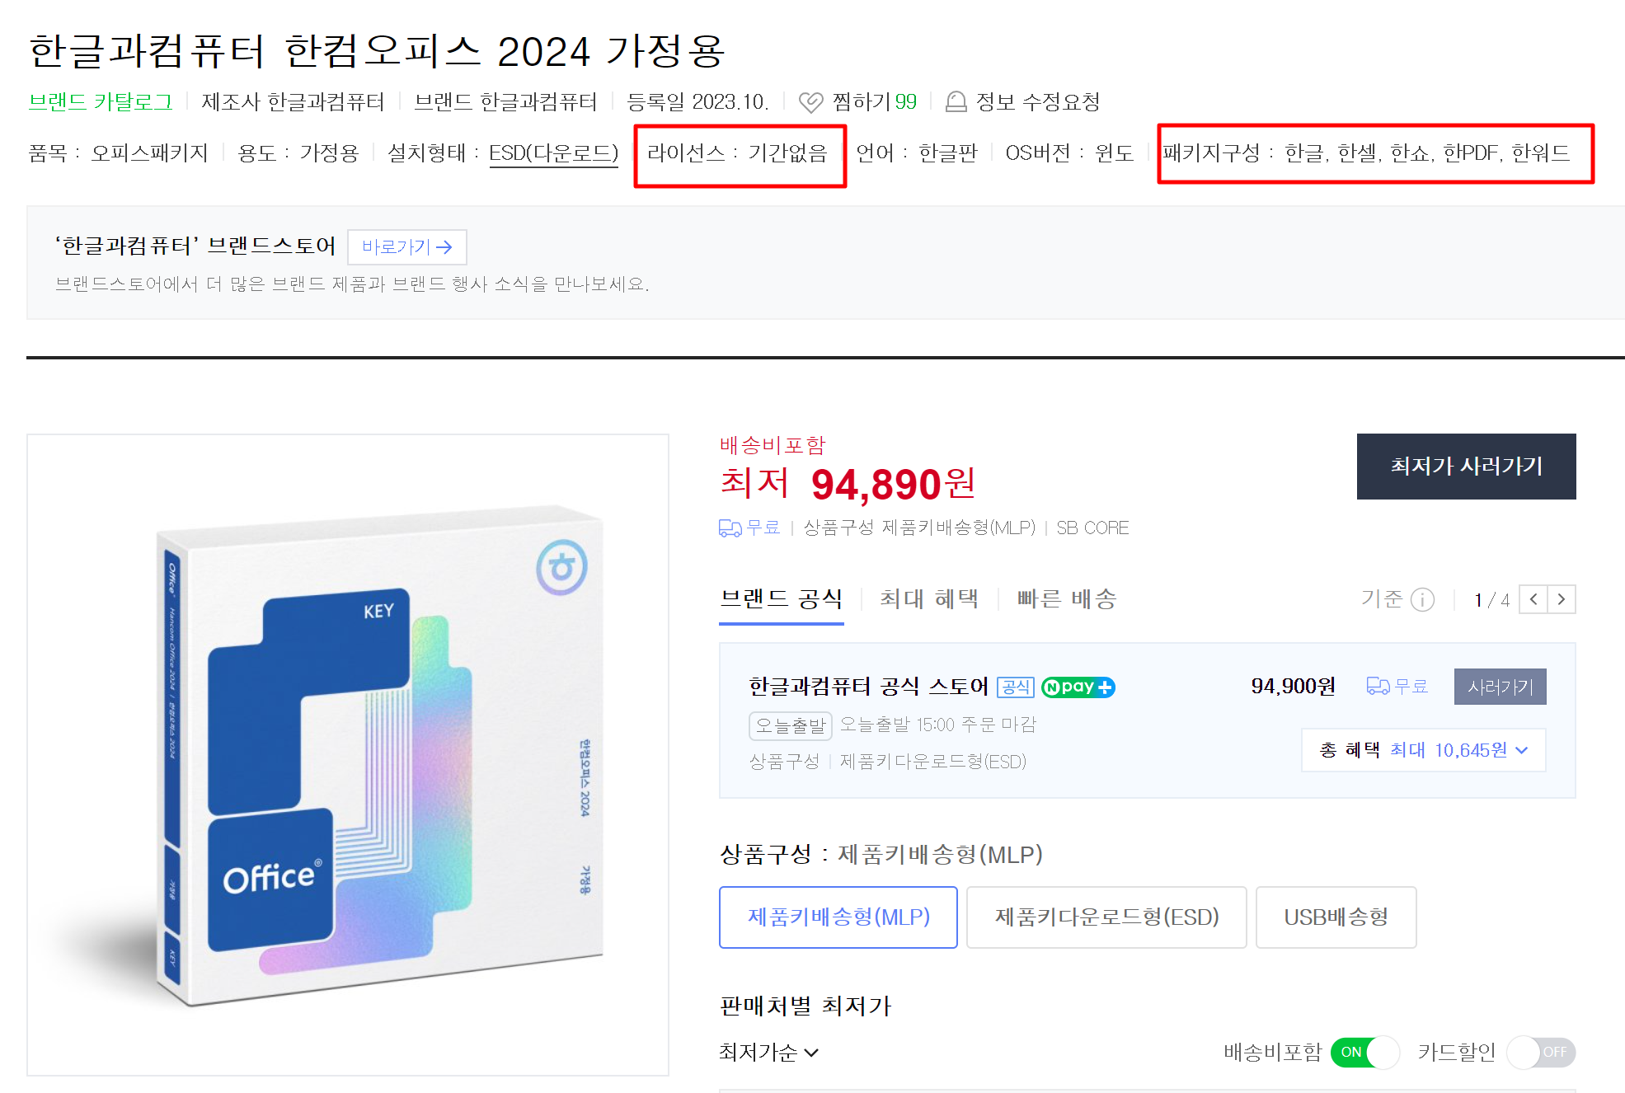
Task: Go back with the left pagination arrow
Action: pos(1533,599)
